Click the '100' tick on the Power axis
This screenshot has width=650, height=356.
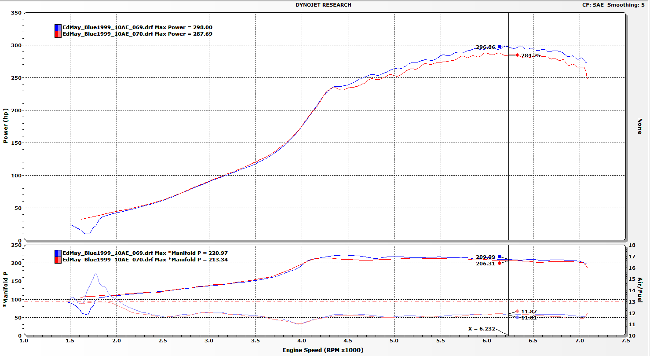point(17,176)
